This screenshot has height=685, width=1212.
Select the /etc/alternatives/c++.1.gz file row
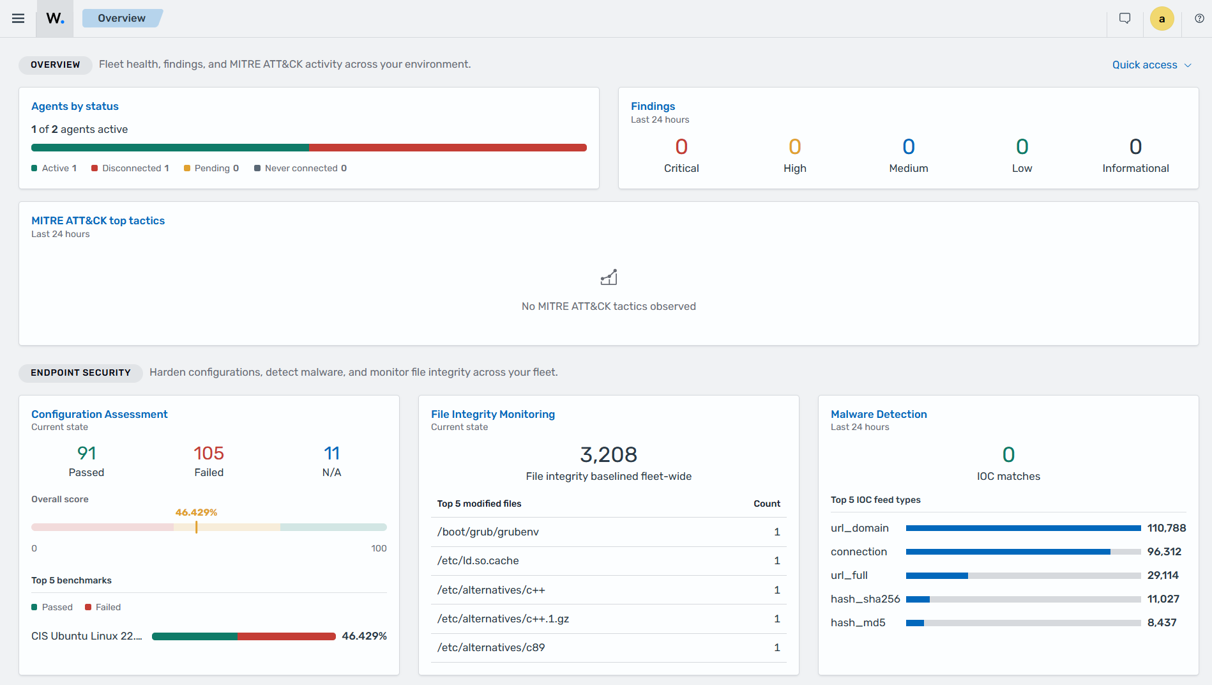(609, 619)
